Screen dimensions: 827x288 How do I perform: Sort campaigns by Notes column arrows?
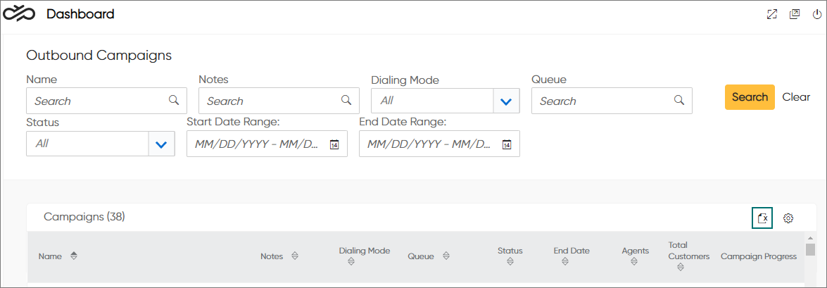tap(295, 256)
